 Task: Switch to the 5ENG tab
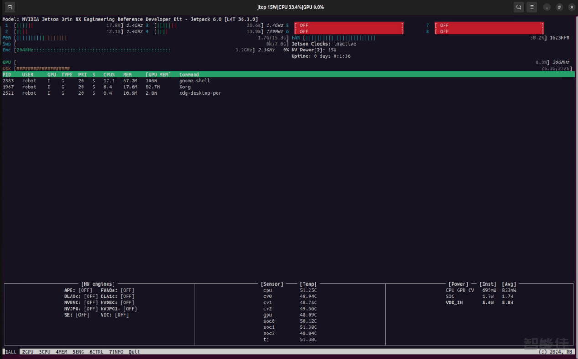(x=78, y=352)
